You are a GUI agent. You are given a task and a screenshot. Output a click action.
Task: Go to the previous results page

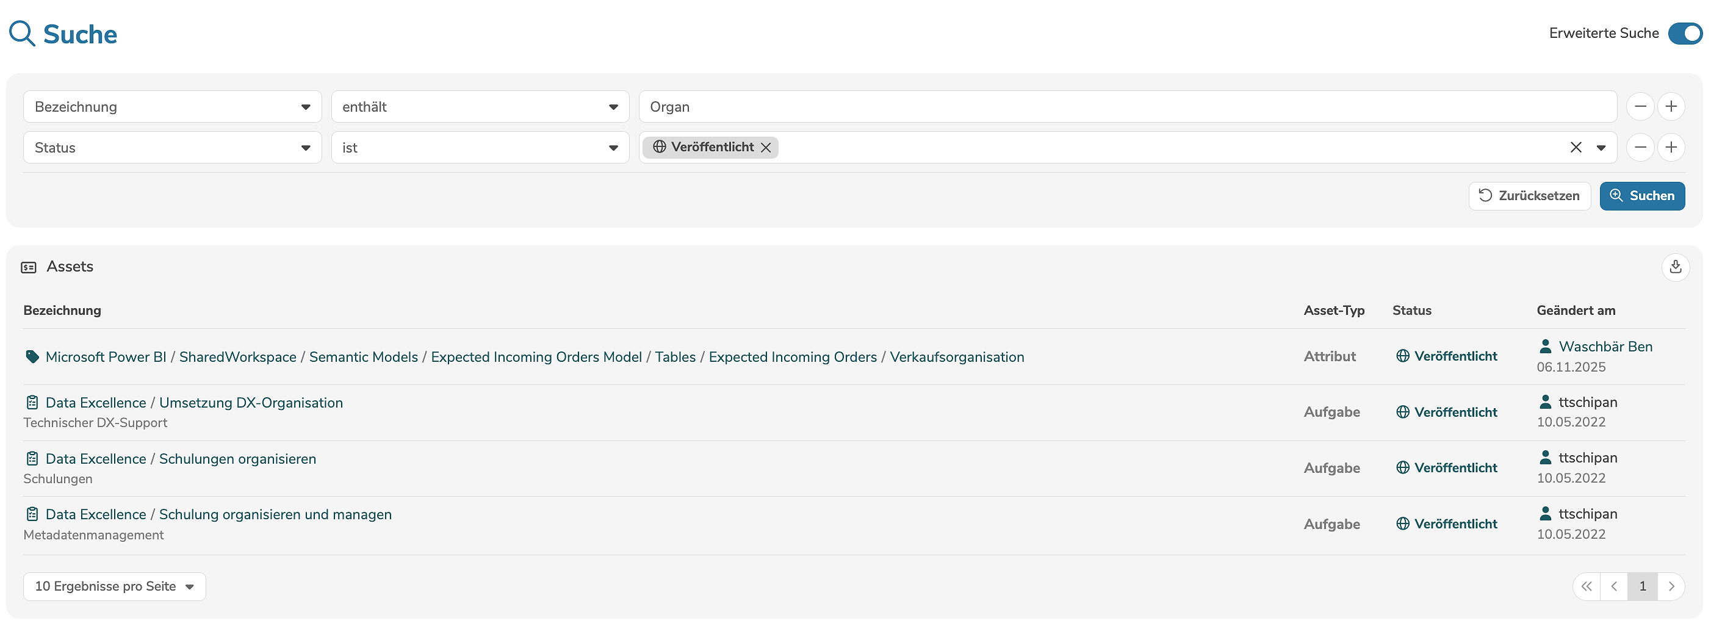pos(1614,586)
